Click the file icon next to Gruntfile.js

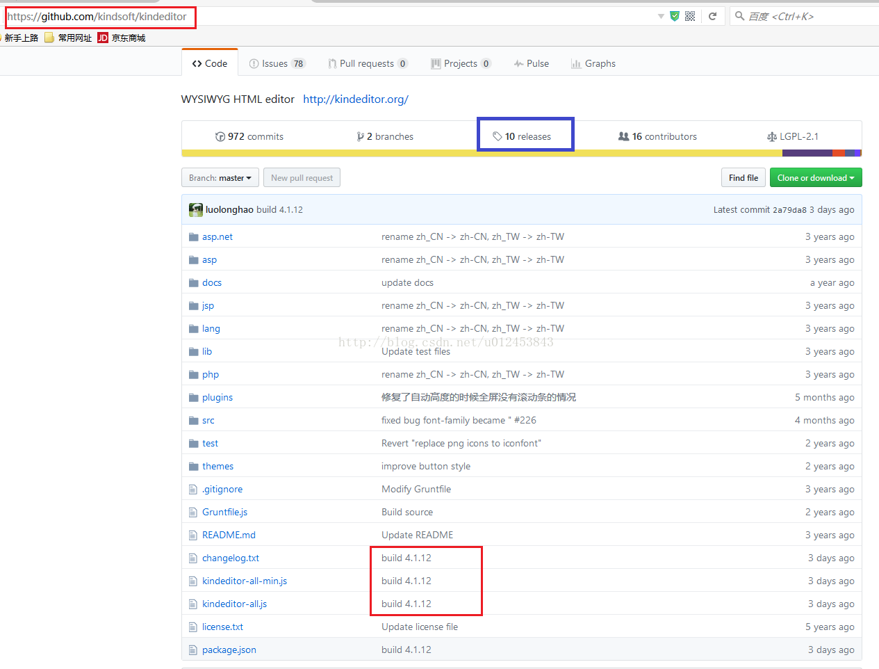tap(193, 513)
